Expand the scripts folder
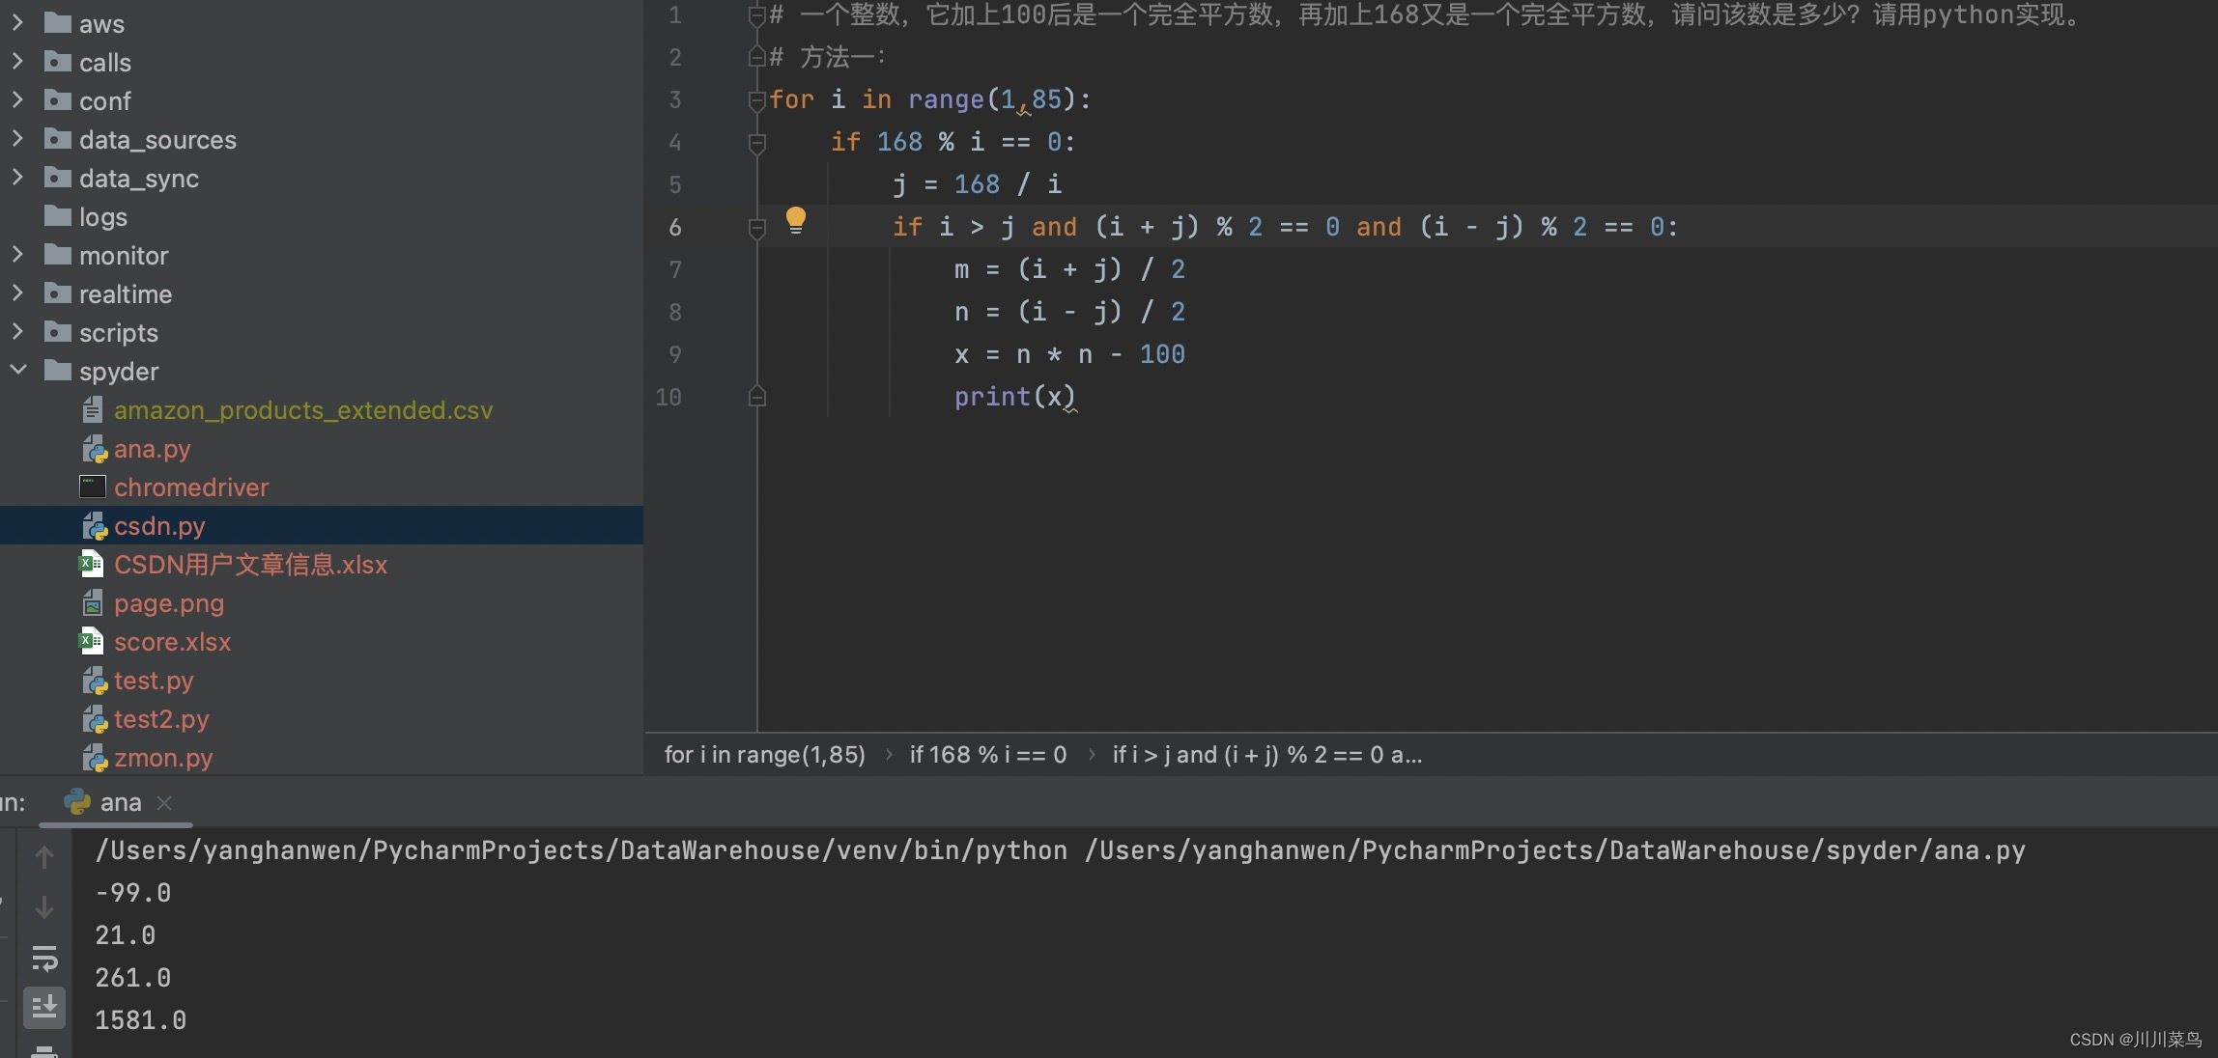This screenshot has width=2218, height=1058. coord(17,332)
